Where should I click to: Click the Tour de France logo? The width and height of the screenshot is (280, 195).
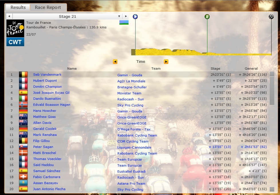pos(15,28)
